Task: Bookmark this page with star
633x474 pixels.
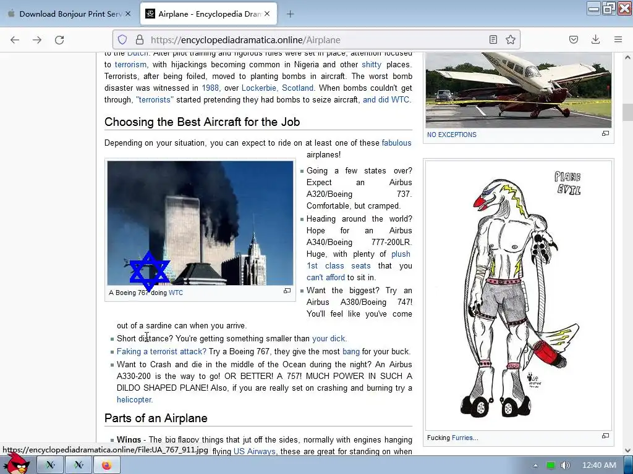Action: pyautogui.click(x=510, y=39)
